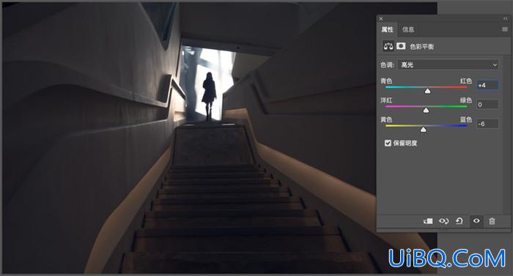Delete the adjustment layer trash icon
The height and width of the screenshot is (276, 513).
coord(492,221)
